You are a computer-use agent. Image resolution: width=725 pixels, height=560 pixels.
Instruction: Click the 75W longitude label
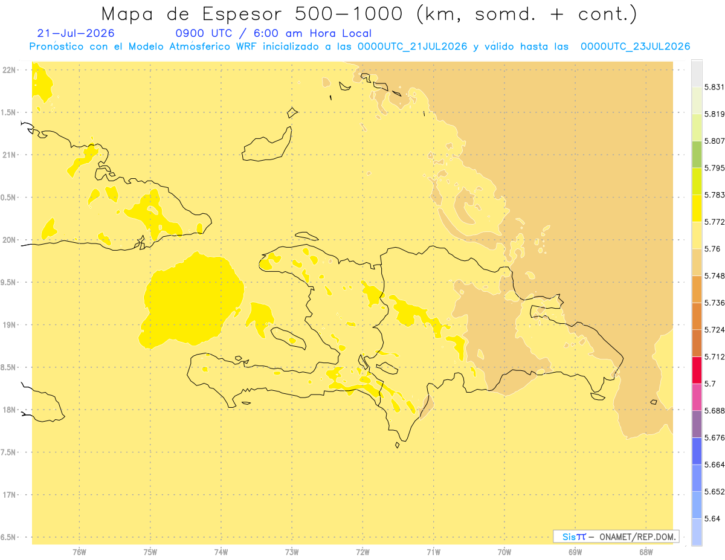coord(150,552)
